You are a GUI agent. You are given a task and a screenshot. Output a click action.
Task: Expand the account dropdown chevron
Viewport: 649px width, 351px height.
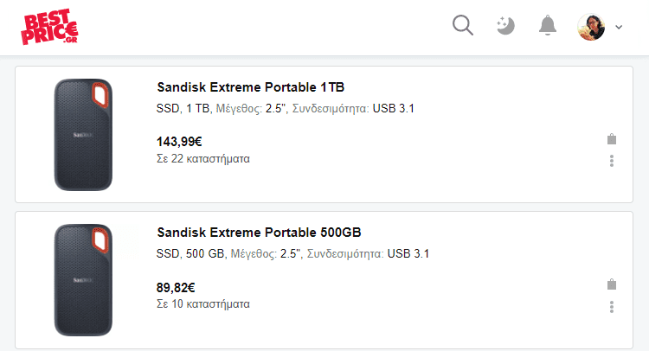[x=619, y=28]
